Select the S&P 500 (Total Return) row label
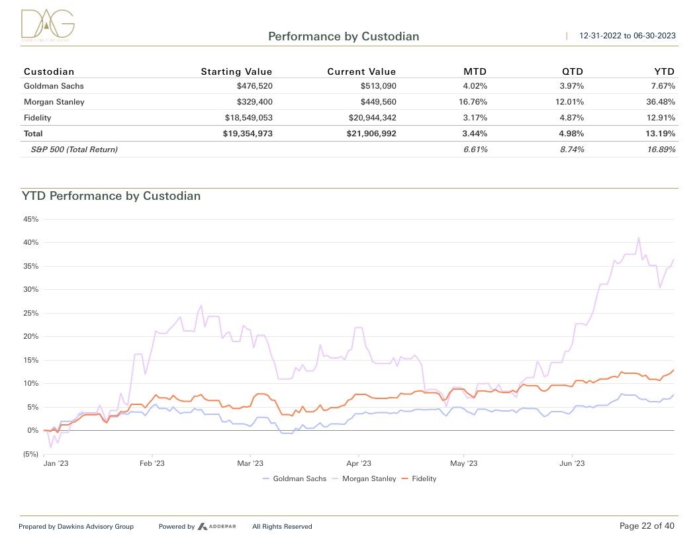The width and height of the screenshot is (699, 540). point(74,150)
